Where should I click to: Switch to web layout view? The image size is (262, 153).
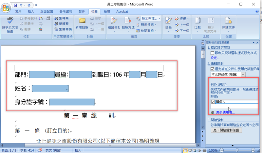pos(195,150)
